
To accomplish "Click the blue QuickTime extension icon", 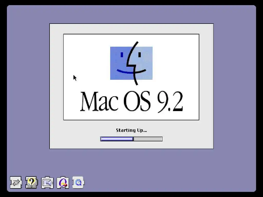I will [78, 182].
